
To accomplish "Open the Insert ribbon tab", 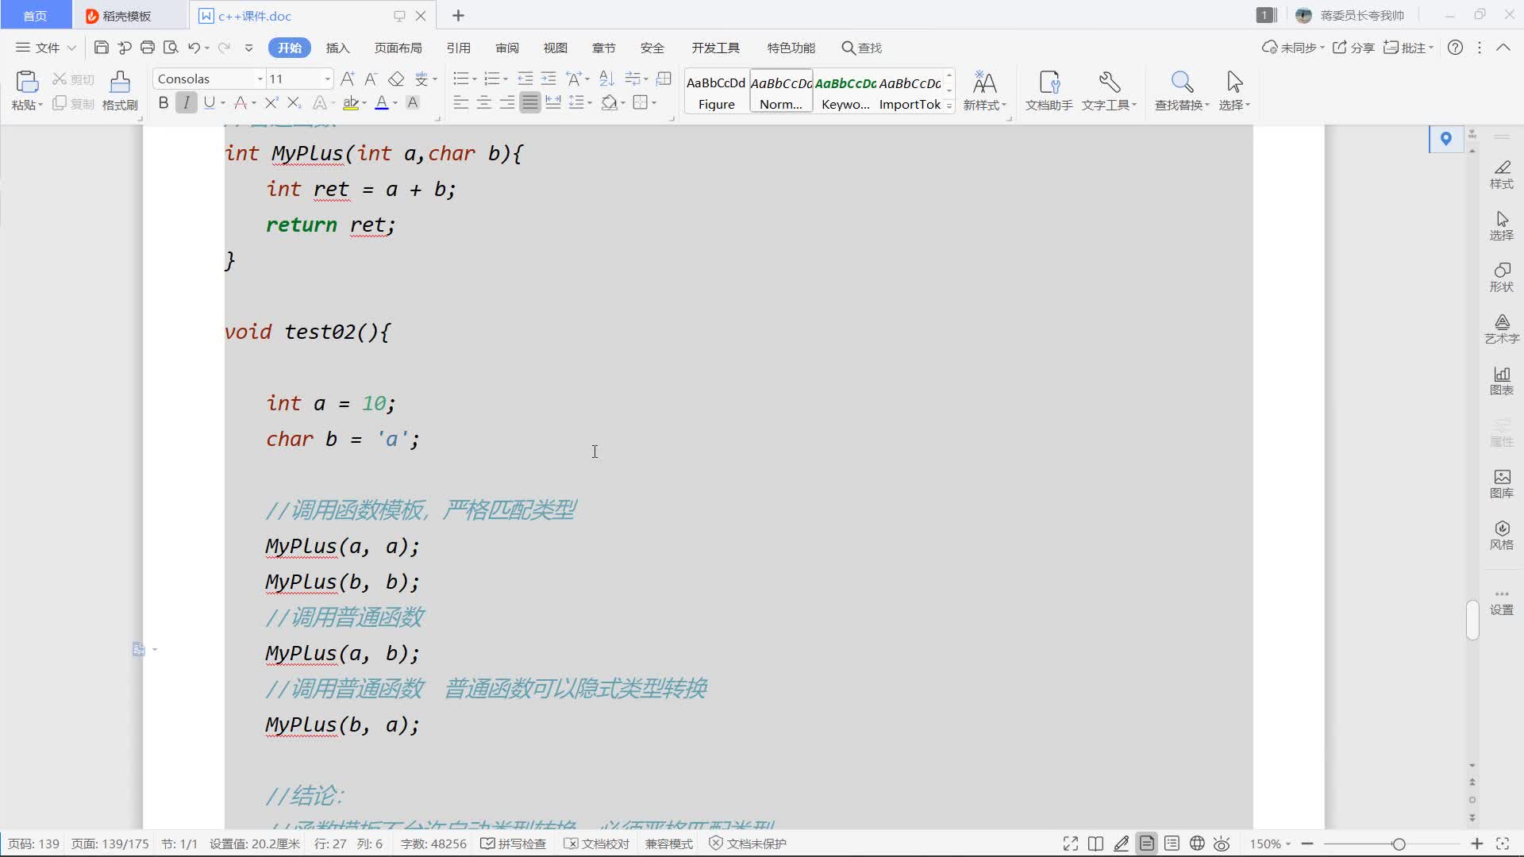I will (x=337, y=48).
